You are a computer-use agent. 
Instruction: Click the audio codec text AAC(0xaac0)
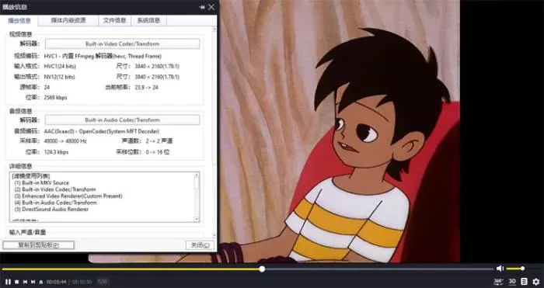point(102,131)
